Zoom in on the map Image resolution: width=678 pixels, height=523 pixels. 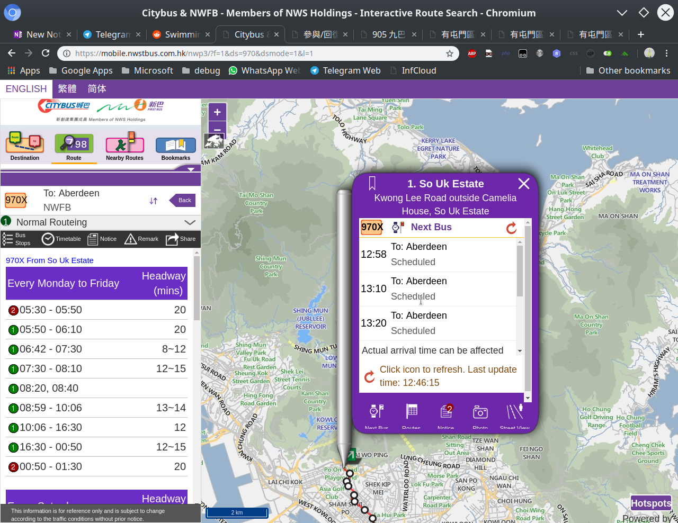tap(217, 112)
